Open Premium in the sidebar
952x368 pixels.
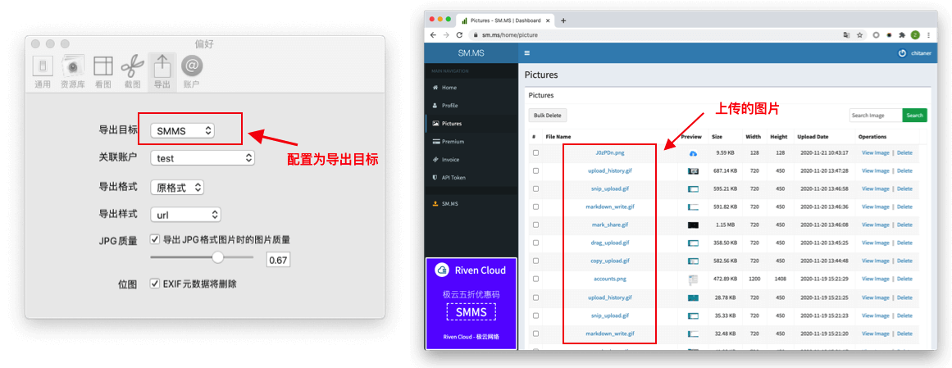coord(471,142)
